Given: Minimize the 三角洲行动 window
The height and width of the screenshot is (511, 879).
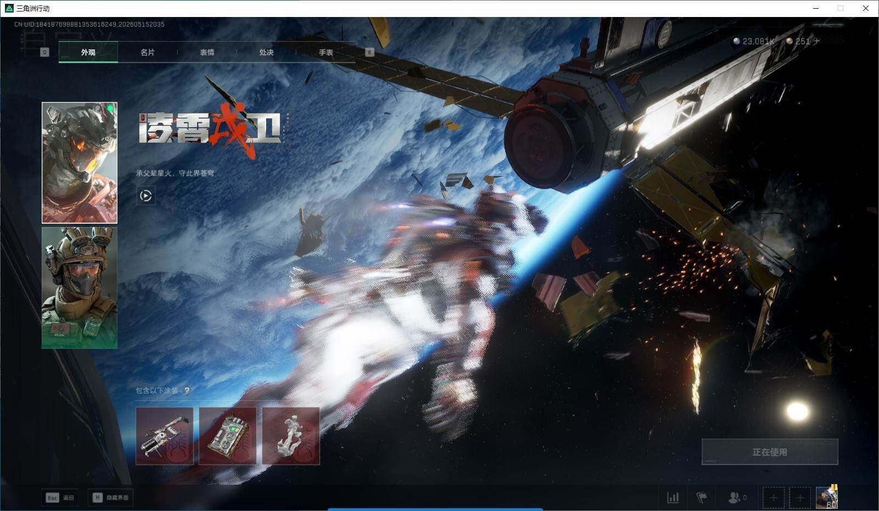Looking at the screenshot, I should (x=816, y=8).
